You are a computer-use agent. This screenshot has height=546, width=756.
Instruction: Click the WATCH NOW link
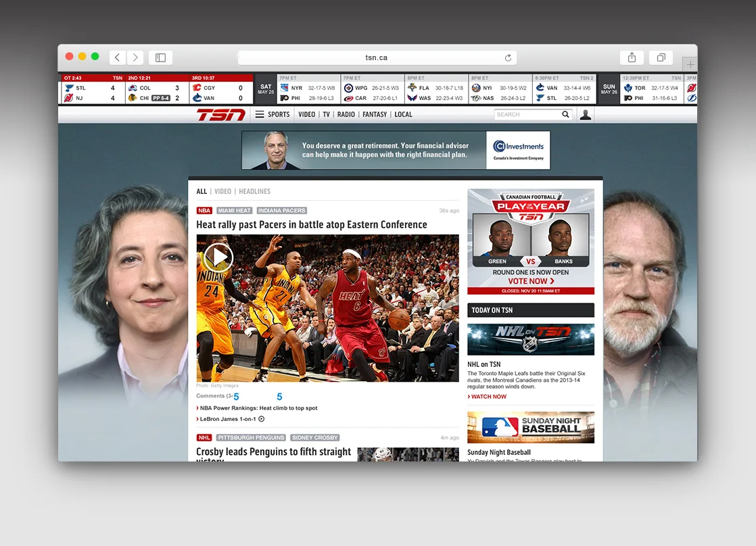click(x=487, y=397)
